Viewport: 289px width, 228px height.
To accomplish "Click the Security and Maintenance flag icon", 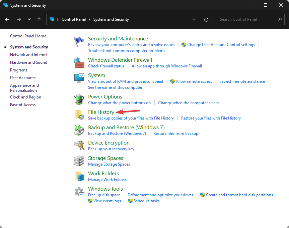I will 79,41.
